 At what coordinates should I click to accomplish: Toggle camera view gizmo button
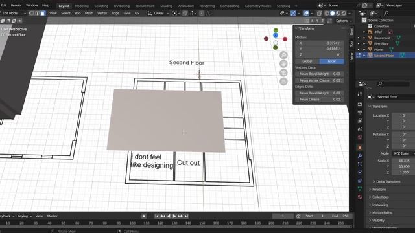pos(283,72)
